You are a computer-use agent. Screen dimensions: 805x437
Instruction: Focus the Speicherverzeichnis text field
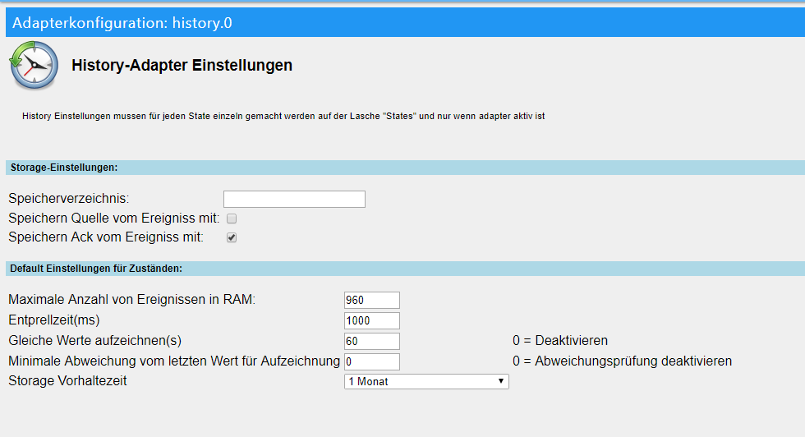coord(294,199)
